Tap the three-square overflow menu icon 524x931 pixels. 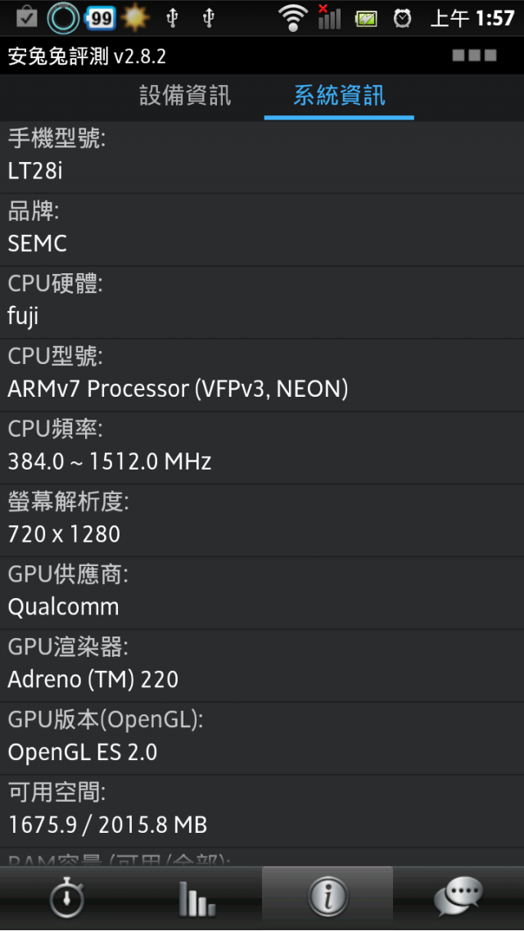tap(474, 56)
